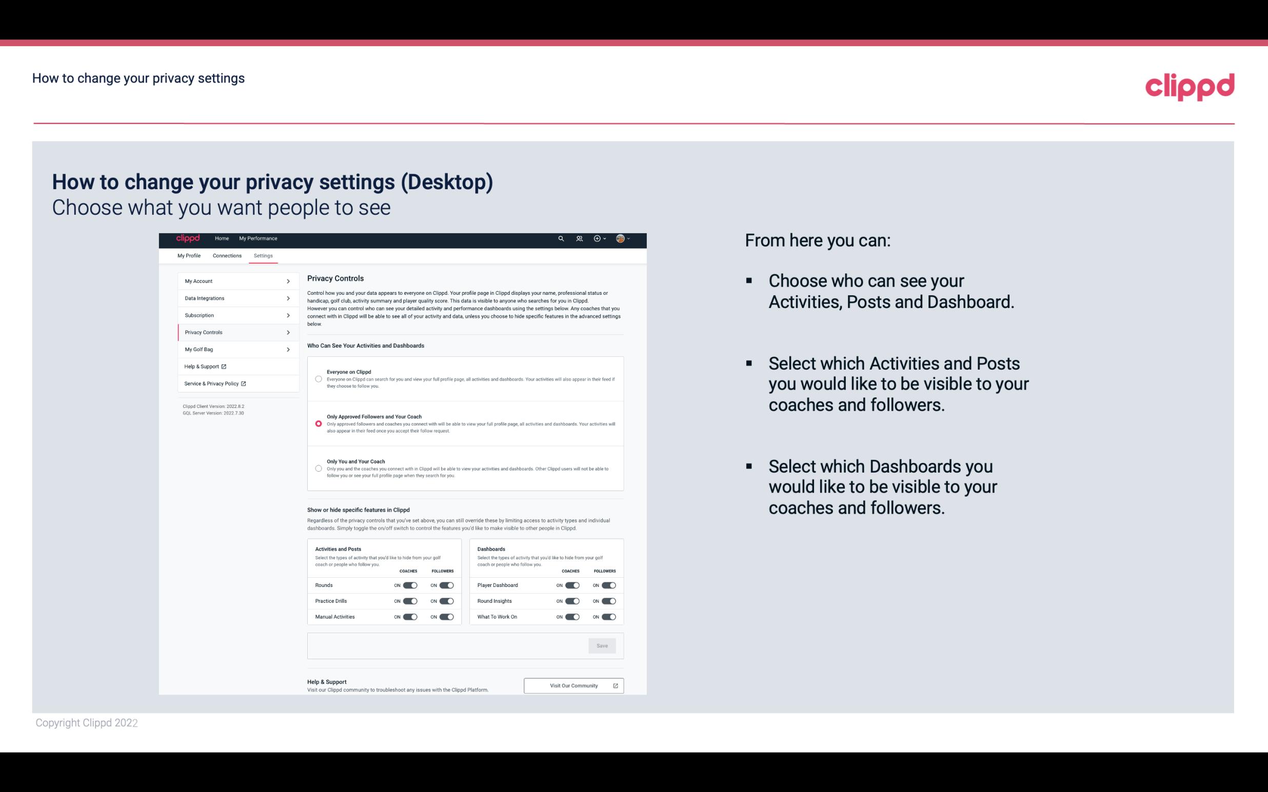Select the Only Approved Followers radio button
1268x792 pixels.
point(318,423)
